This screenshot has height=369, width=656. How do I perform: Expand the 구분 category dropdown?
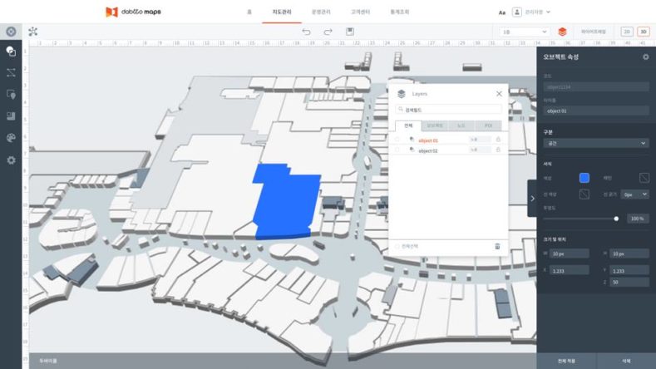pyautogui.click(x=594, y=144)
